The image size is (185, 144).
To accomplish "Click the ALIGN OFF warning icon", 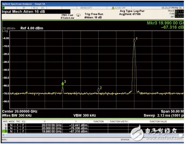I will [113, 8].
